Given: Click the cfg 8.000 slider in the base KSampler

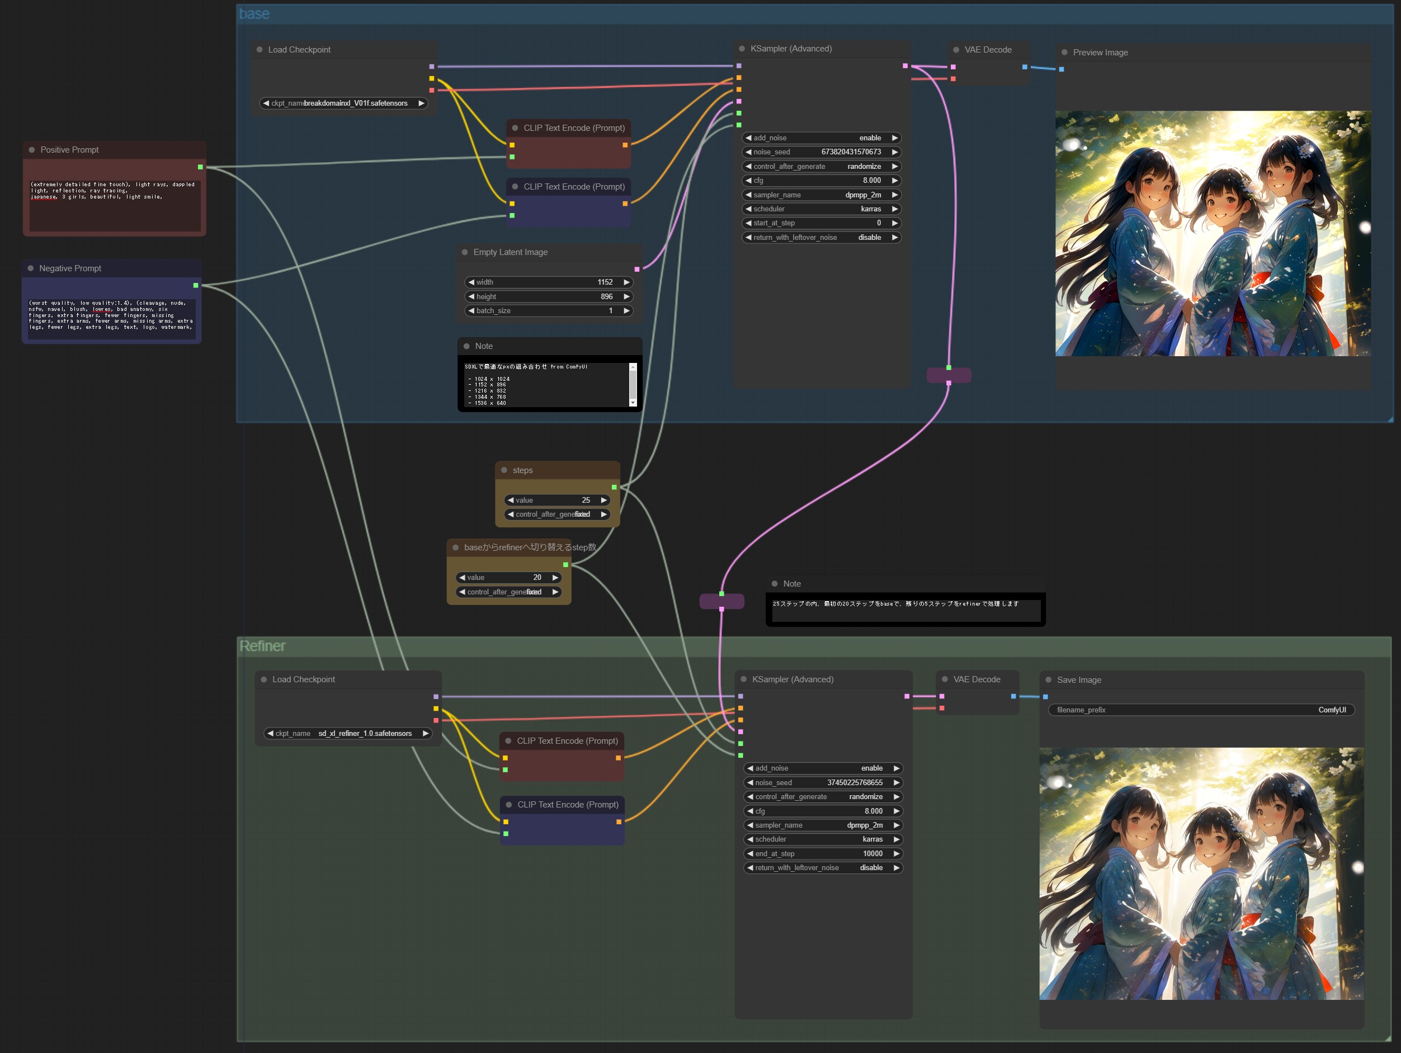Looking at the screenshot, I should point(821,181).
